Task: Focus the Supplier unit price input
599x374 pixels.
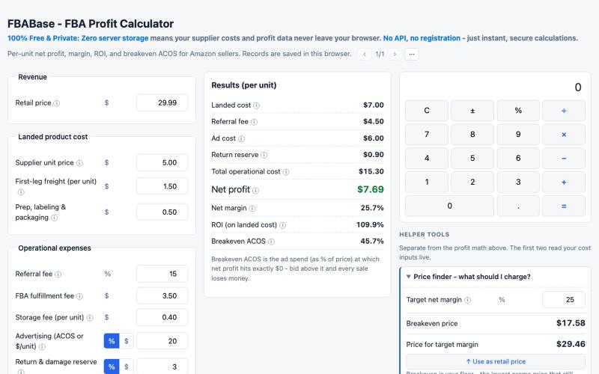Action: tap(162, 162)
